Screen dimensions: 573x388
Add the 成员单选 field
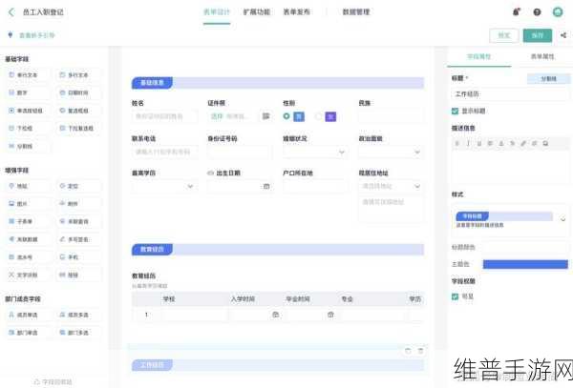coord(27,315)
